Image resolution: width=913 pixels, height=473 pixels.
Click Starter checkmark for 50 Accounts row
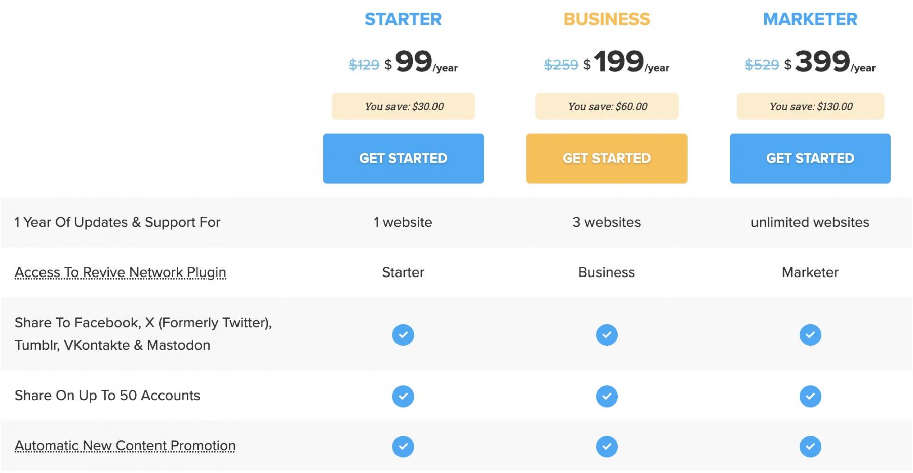(x=403, y=396)
